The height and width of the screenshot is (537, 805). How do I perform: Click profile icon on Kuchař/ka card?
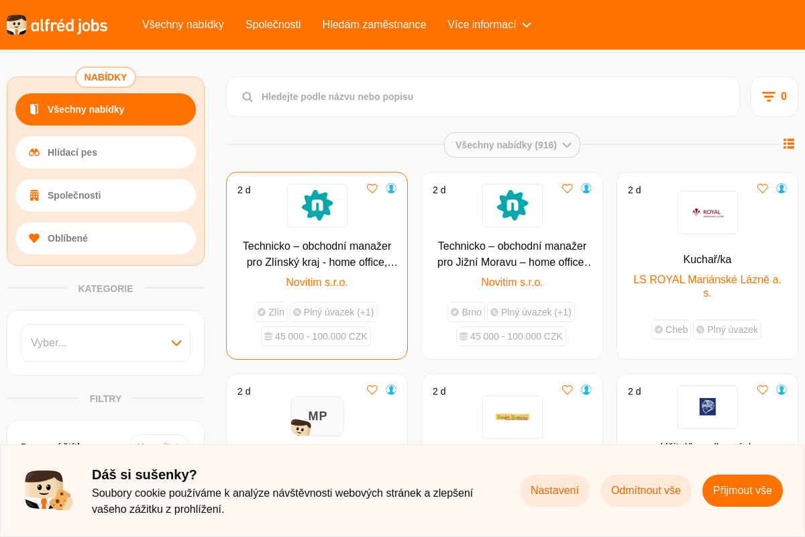(782, 189)
